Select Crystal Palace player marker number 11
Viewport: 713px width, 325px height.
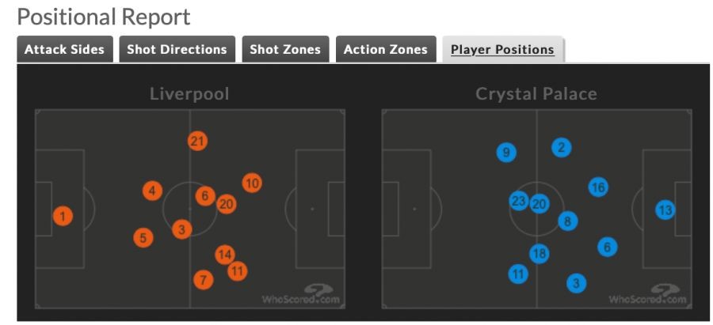click(518, 274)
